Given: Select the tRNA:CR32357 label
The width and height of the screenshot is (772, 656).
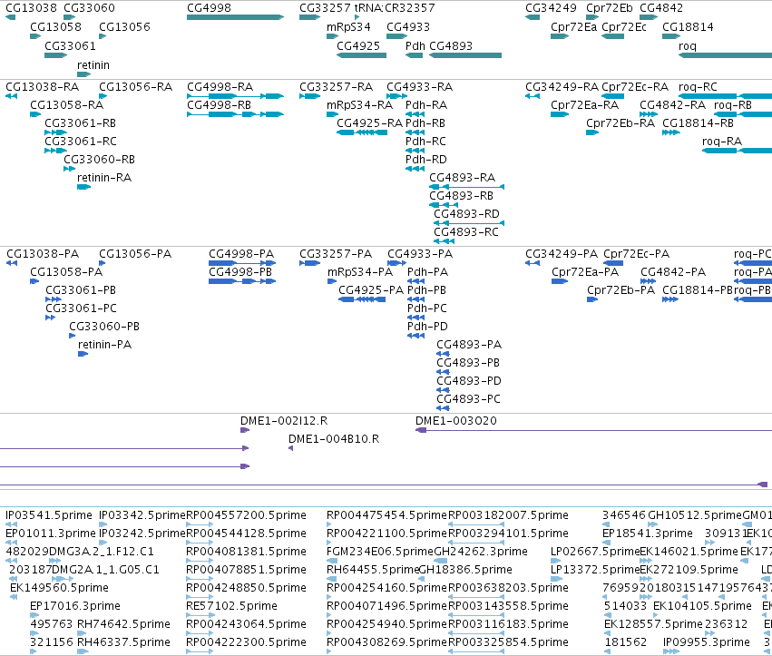Looking at the screenshot, I should point(395,8).
